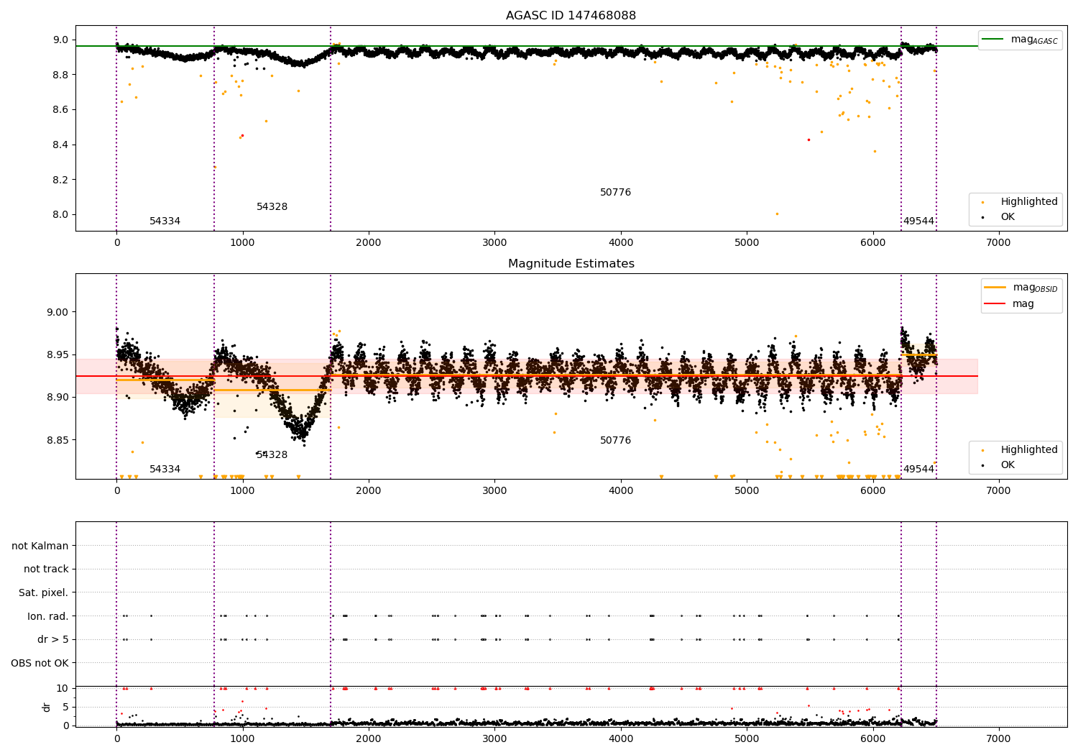The width and height of the screenshot is (1078, 755).
Task: Click the green mag AGASC legend entry
Action: click(1020, 40)
